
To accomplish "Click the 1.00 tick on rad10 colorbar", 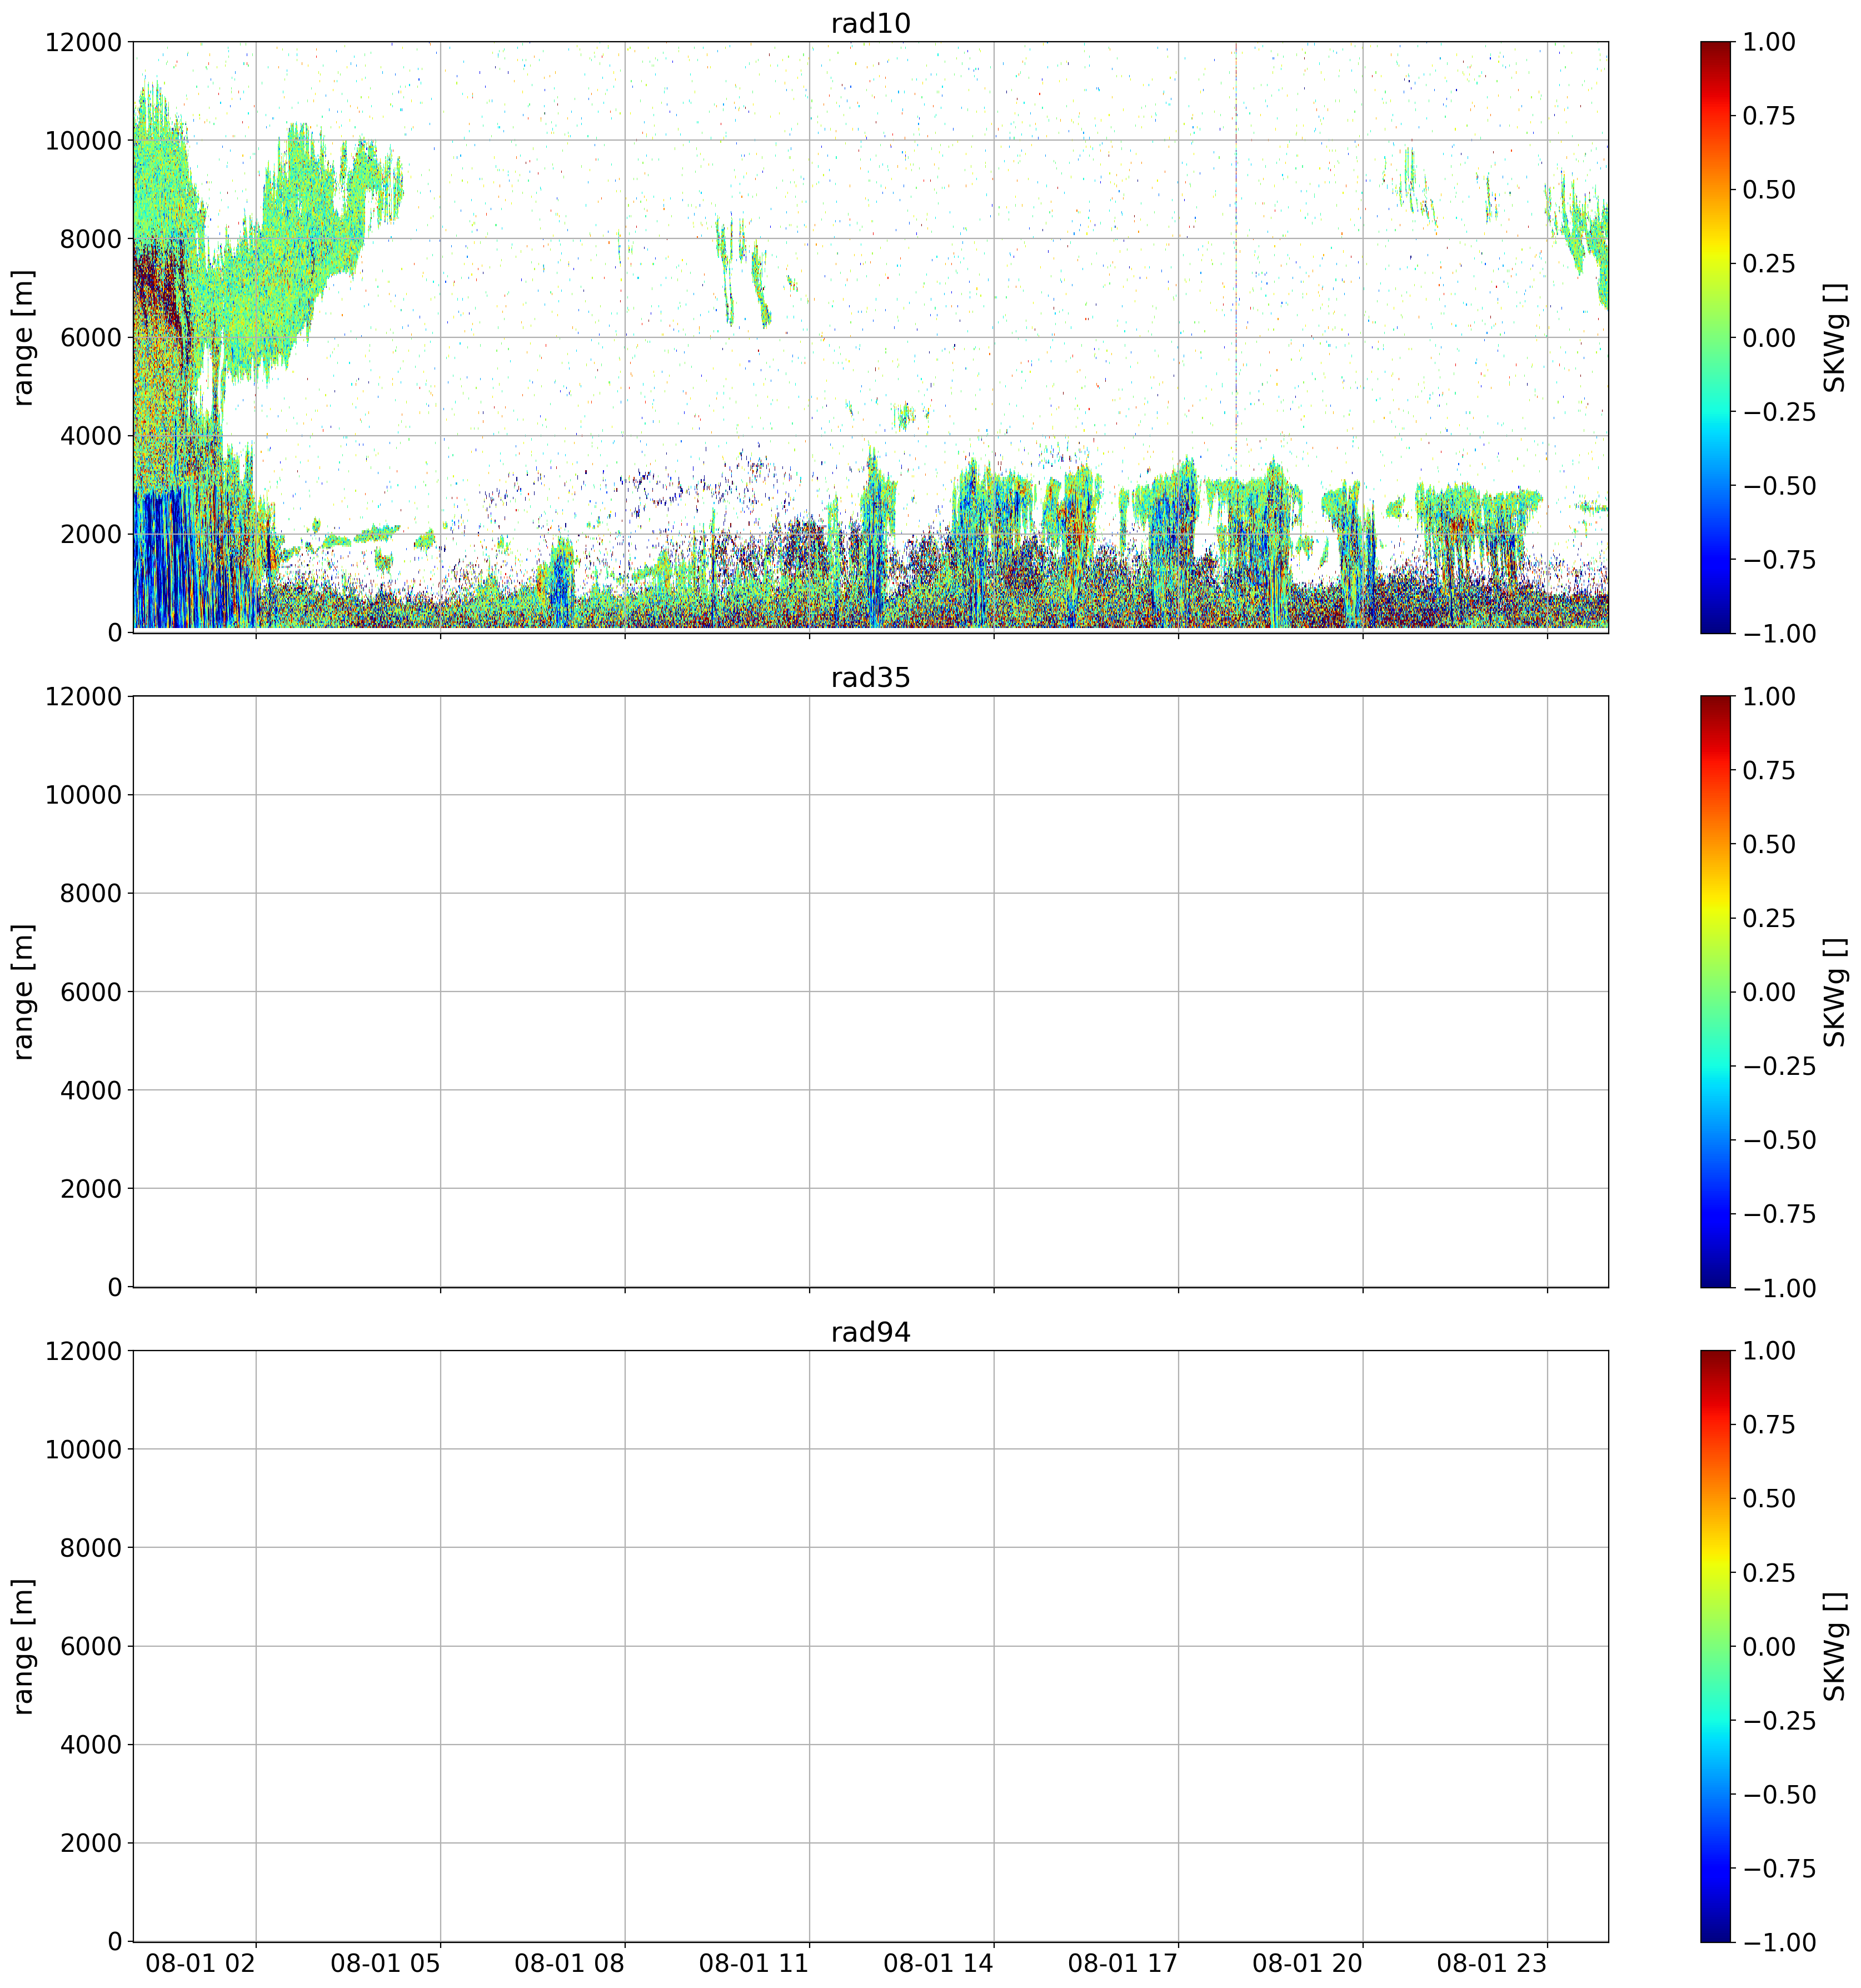I will pyautogui.click(x=1769, y=42).
